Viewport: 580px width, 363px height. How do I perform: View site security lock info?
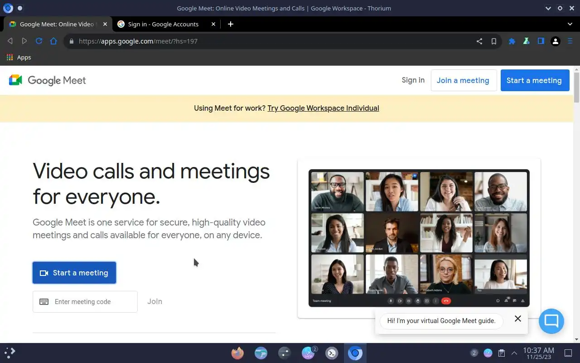point(71,41)
